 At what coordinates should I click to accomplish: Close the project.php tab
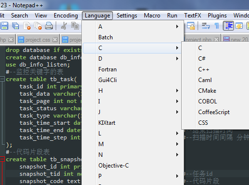point(216,40)
